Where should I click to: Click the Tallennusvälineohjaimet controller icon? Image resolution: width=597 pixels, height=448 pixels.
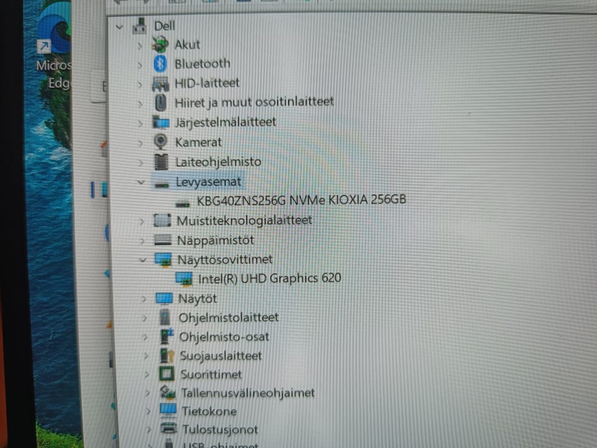point(168,393)
